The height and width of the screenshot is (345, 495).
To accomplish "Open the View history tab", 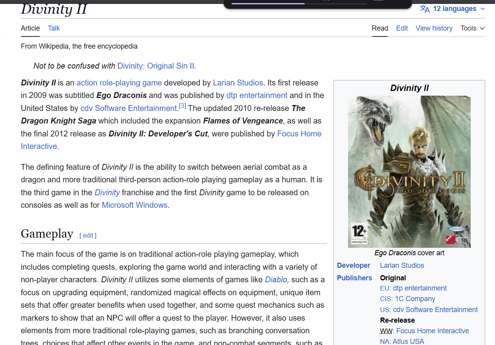I will pos(434,28).
